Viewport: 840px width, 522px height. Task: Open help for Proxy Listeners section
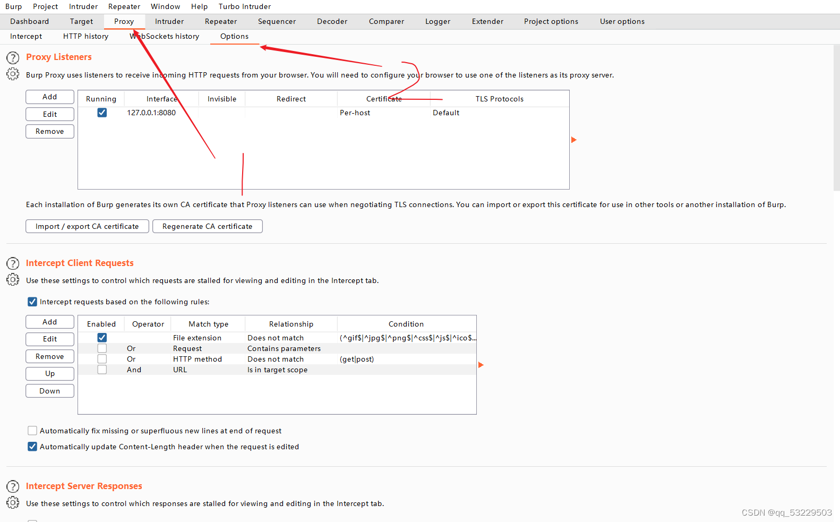pyautogui.click(x=13, y=57)
